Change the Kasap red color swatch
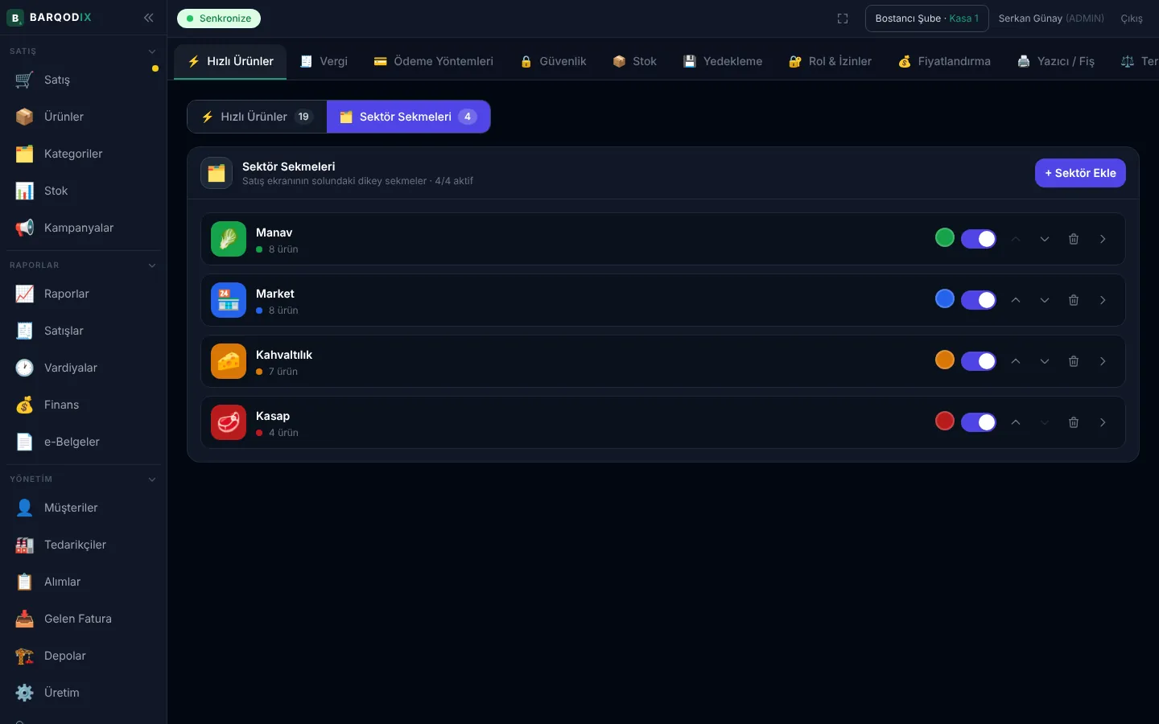1159x724 pixels. (945, 421)
